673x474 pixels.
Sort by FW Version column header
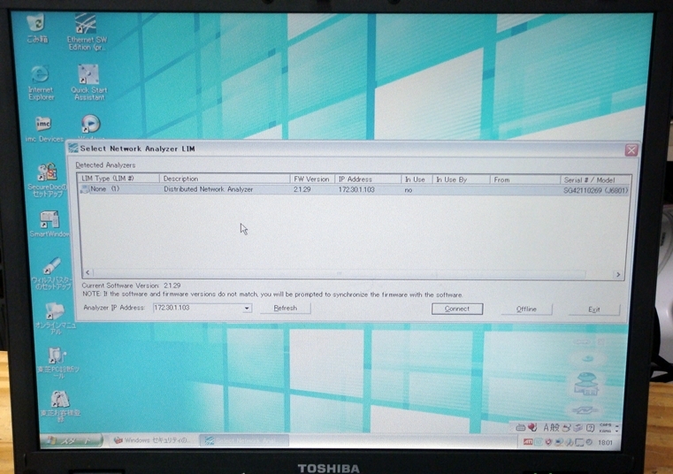pyautogui.click(x=312, y=179)
